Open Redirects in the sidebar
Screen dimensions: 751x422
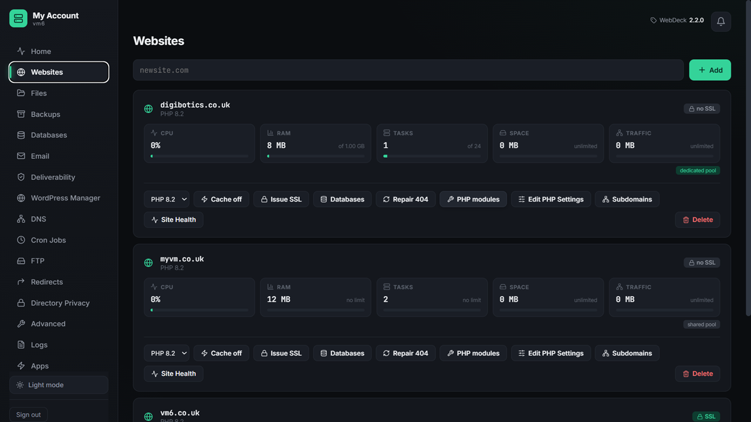click(x=59, y=282)
